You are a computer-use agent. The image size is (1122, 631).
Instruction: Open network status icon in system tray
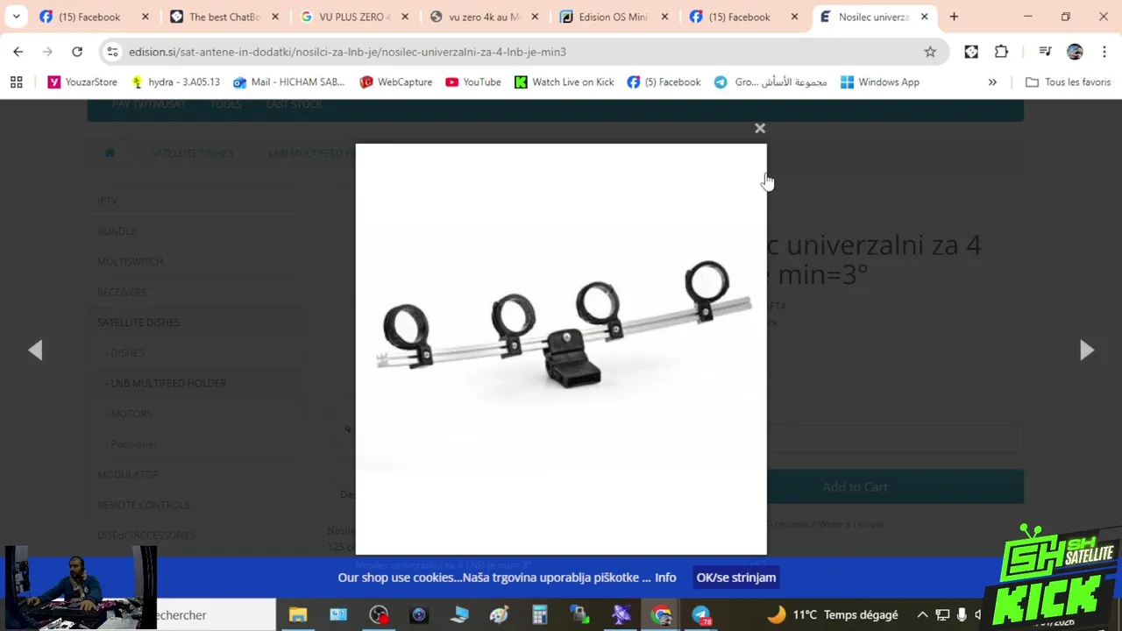[942, 615]
